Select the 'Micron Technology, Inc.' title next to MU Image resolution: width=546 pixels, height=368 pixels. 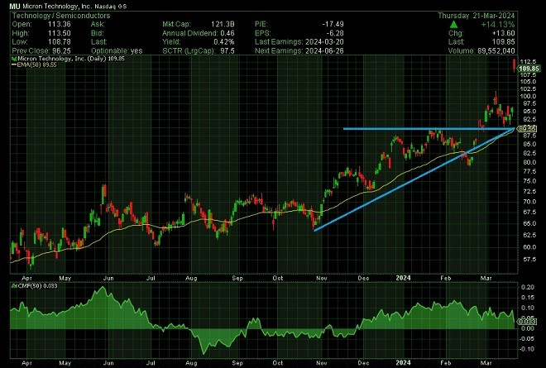click(x=57, y=7)
